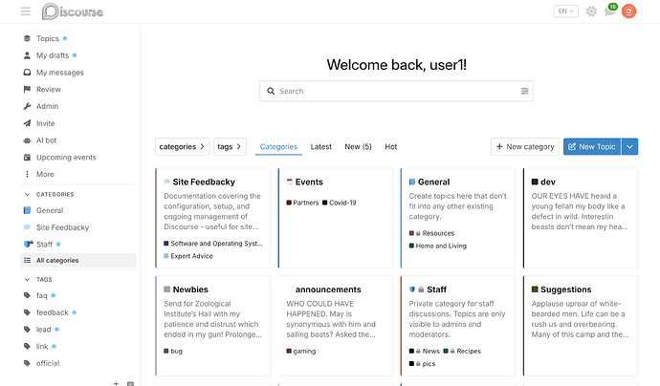Click the Topics layers icon in sidebar
Viewport: 660px width, 386px height.
pos(28,38)
